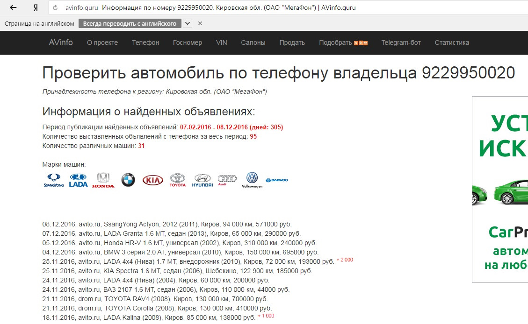Click 'Всегда переводить с английского' button

(130, 23)
